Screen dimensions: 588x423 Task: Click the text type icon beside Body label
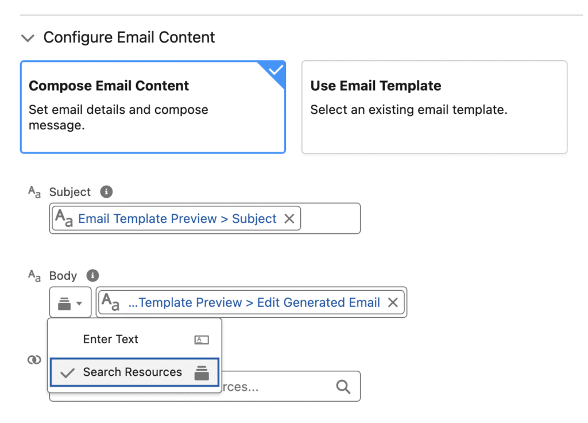tap(34, 276)
